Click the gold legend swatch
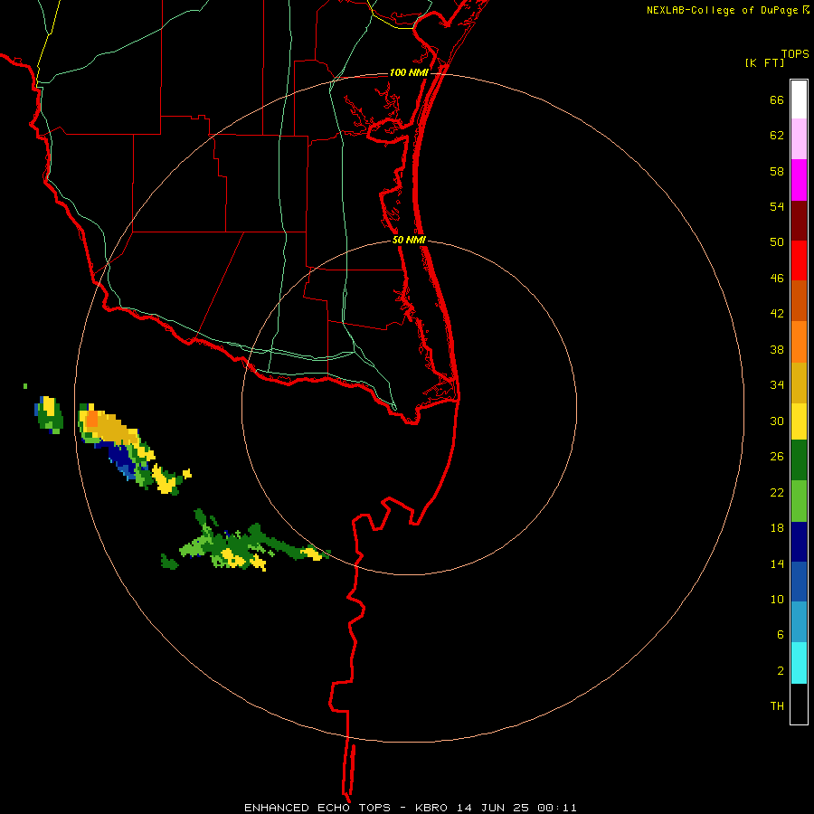Screen dimensions: 814x814 pos(799,383)
